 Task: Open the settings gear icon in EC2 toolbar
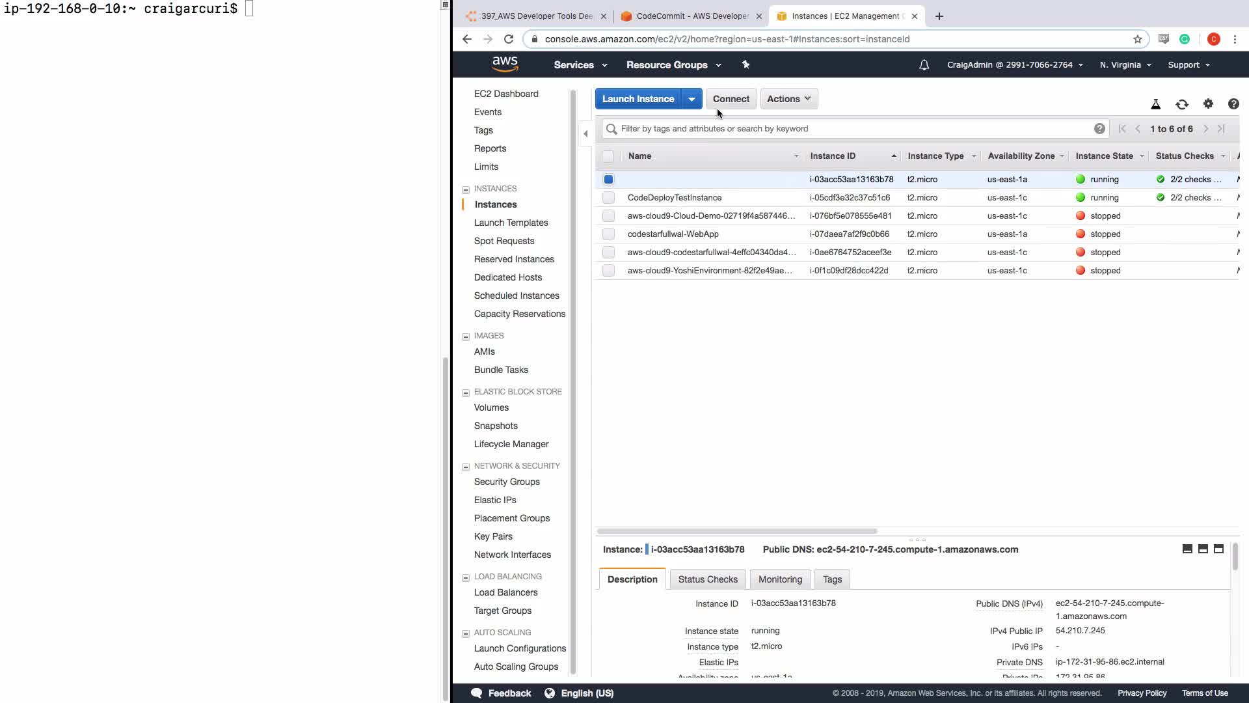[1208, 104]
